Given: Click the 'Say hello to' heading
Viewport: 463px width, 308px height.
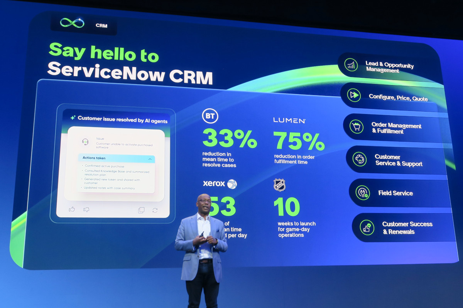Looking at the screenshot, I should point(104,52).
